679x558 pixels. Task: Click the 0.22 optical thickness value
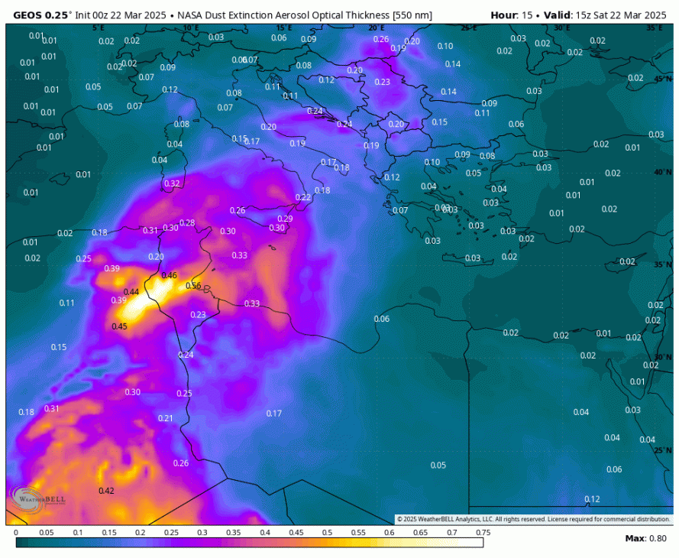click(x=303, y=197)
